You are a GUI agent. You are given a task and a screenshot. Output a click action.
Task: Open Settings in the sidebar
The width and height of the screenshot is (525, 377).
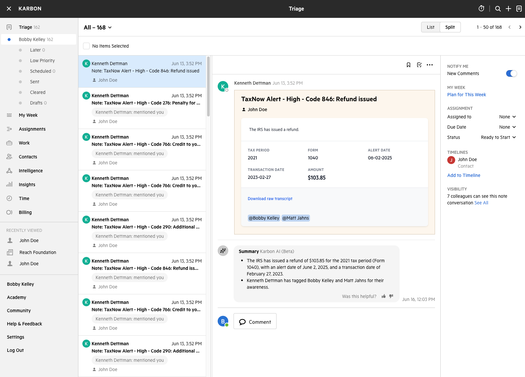click(x=16, y=337)
